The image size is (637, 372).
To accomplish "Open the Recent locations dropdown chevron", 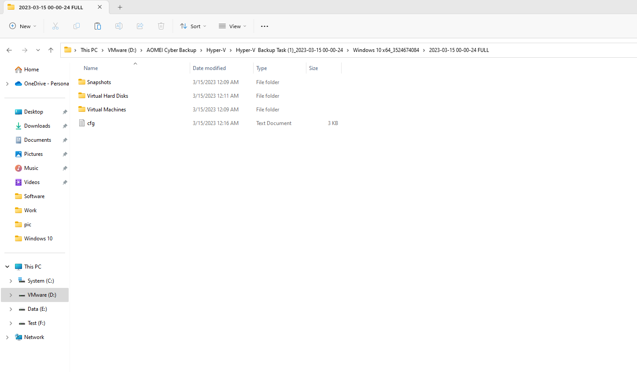I will (38, 50).
